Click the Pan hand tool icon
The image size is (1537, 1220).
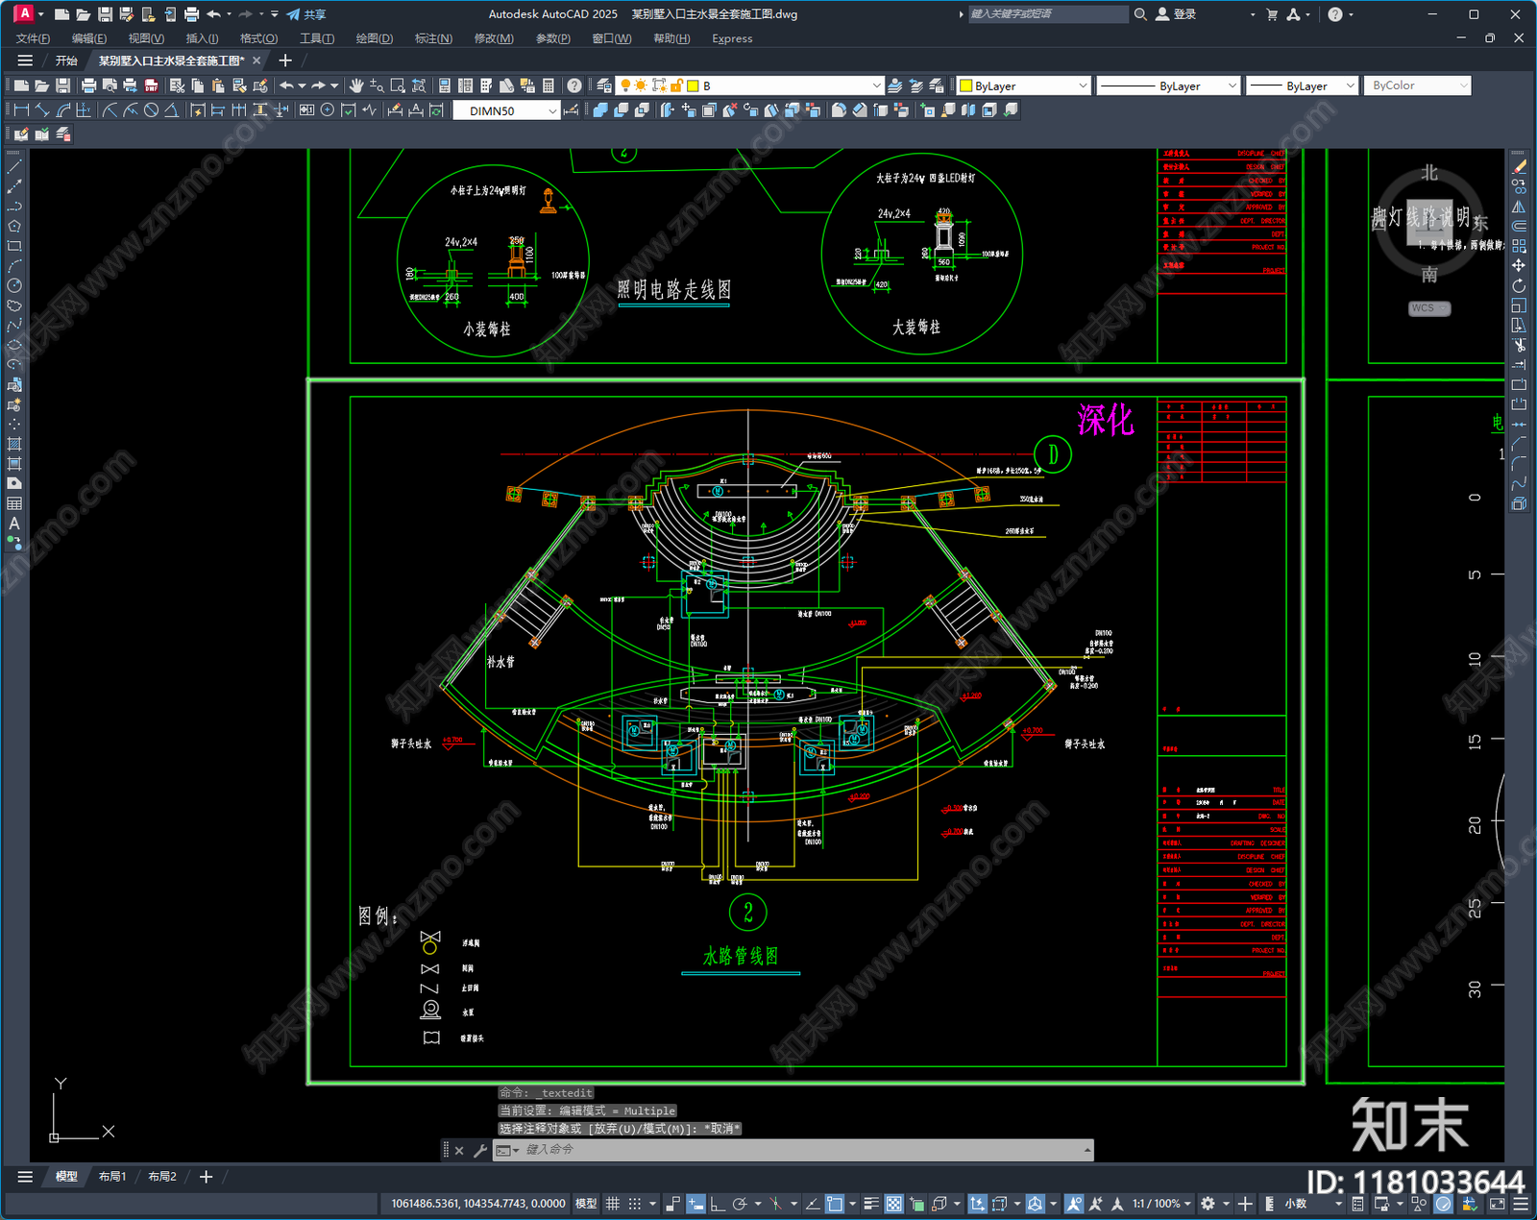pos(356,85)
